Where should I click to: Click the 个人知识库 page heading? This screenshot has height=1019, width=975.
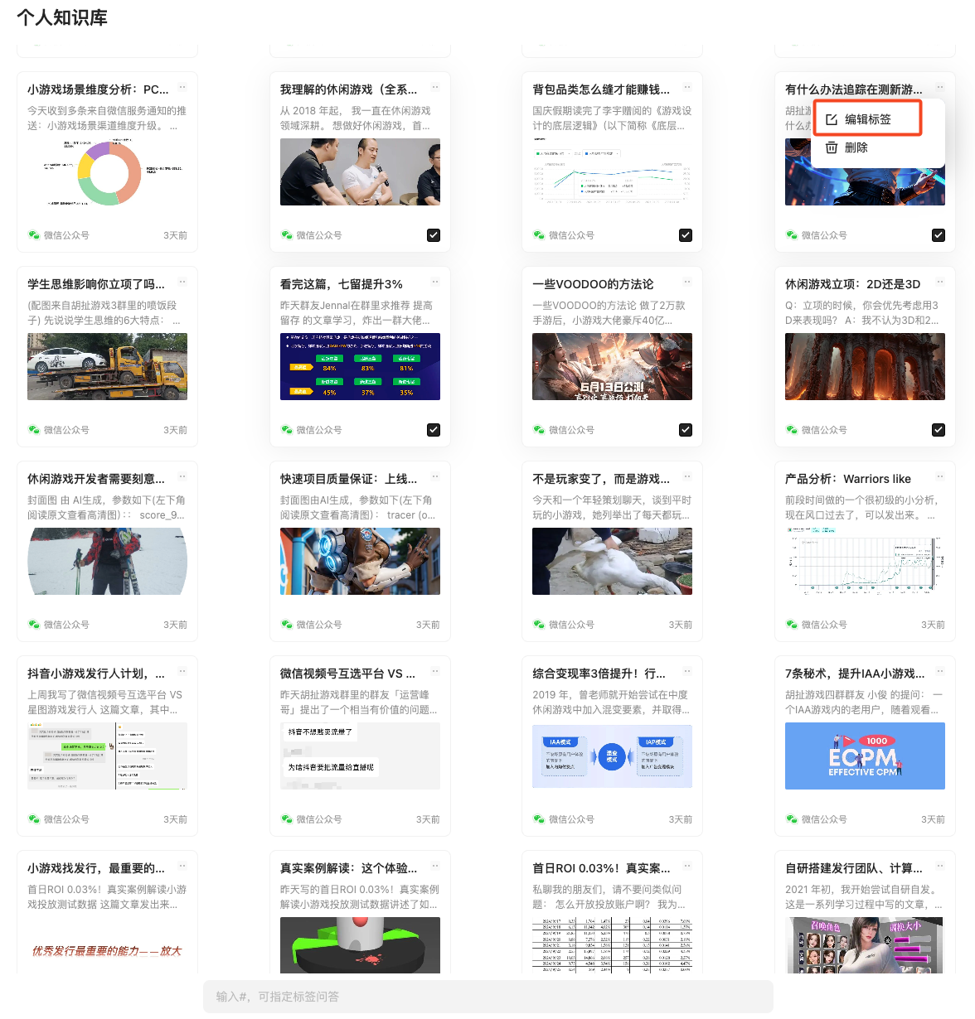pos(62,17)
